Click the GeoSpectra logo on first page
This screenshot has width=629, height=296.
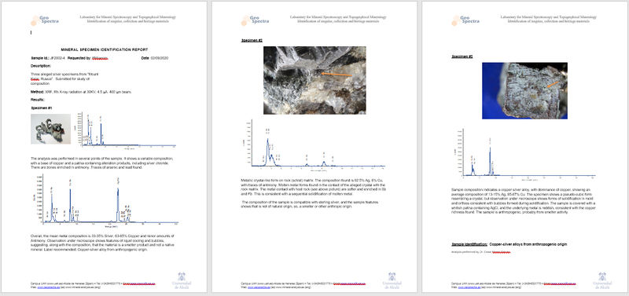[45, 20]
